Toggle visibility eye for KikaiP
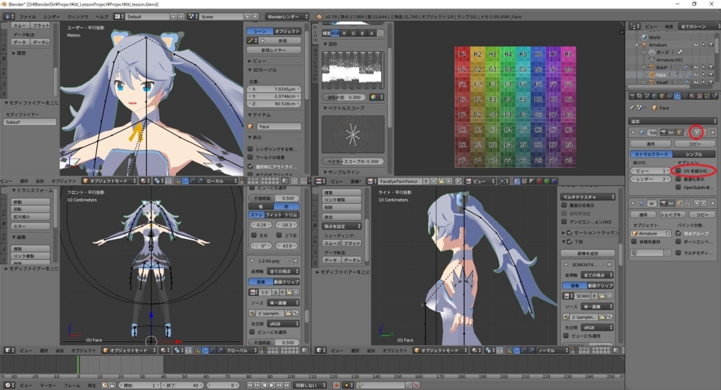 coord(696,82)
